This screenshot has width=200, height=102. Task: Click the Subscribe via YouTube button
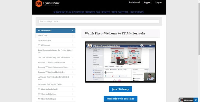(x=120, y=99)
